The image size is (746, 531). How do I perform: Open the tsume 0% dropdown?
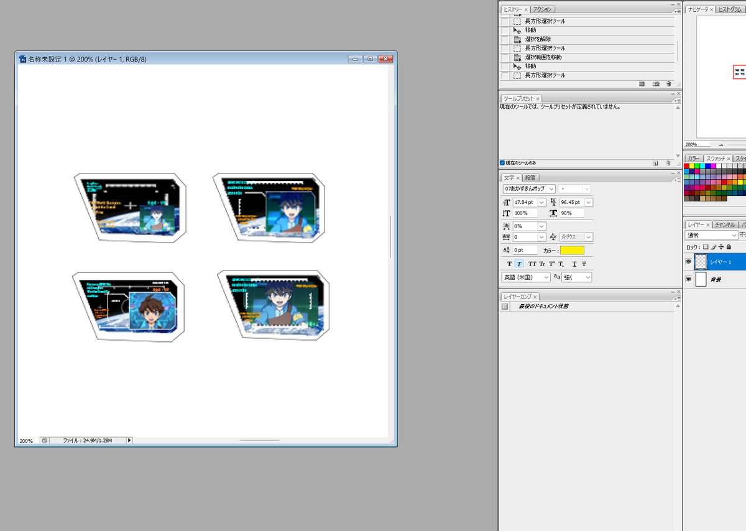(x=542, y=226)
